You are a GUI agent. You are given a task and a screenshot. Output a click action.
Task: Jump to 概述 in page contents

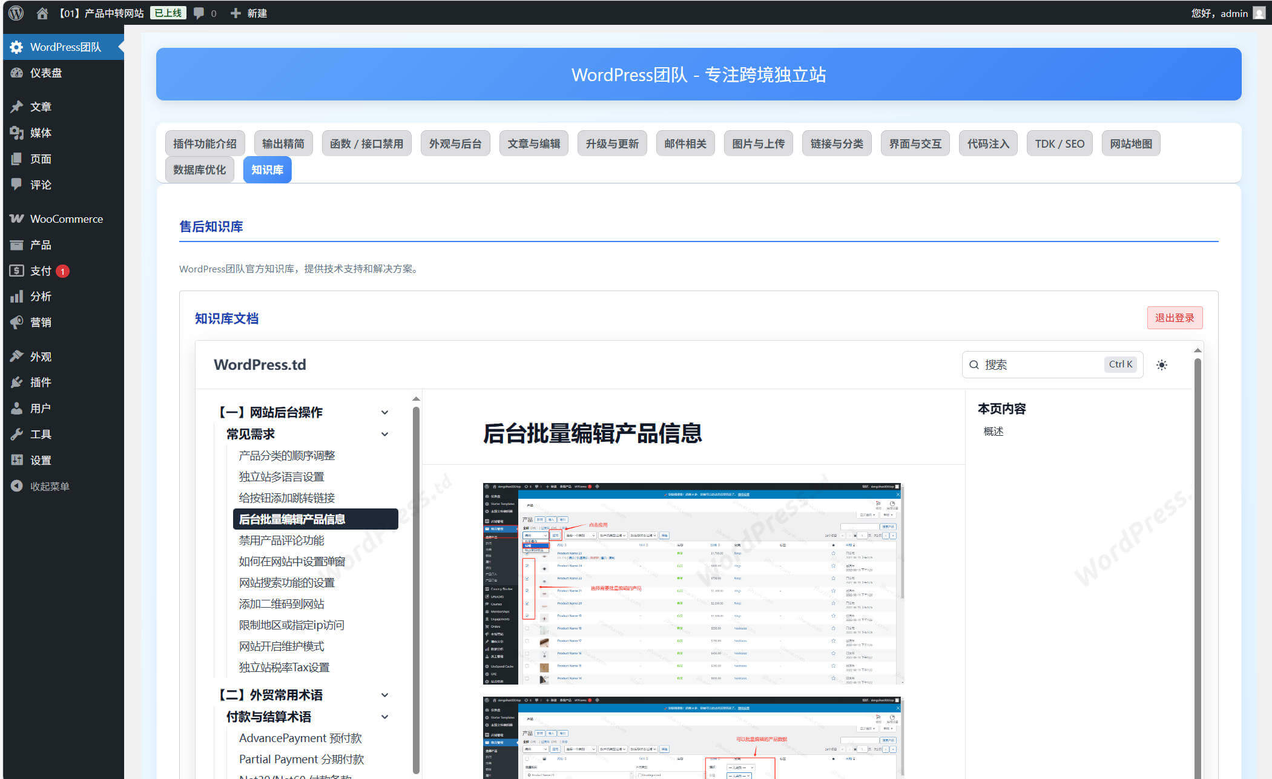click(x=994, y=431)
